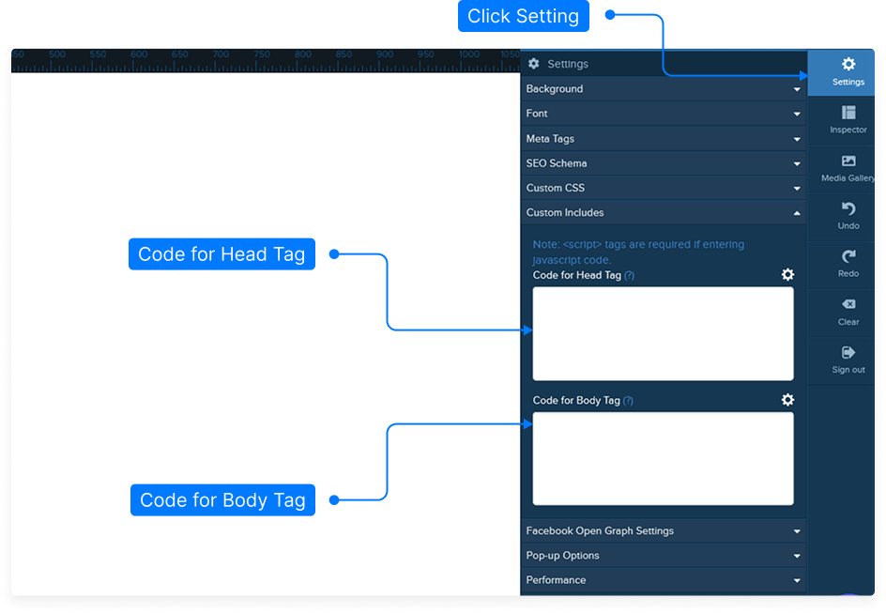Expand the Custom CSS section

tap(663, 188)
